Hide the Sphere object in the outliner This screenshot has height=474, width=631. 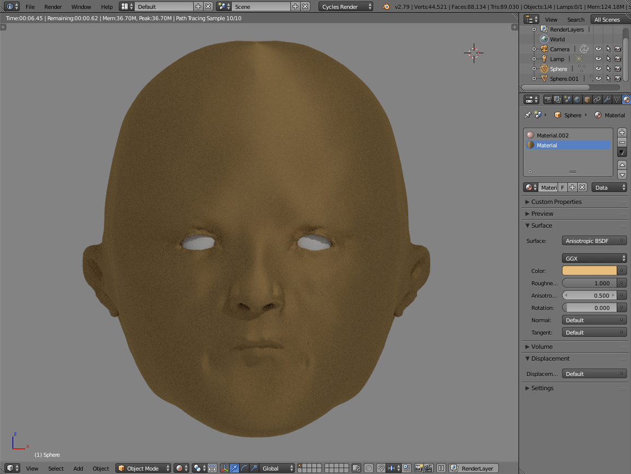tap(598, 69)
